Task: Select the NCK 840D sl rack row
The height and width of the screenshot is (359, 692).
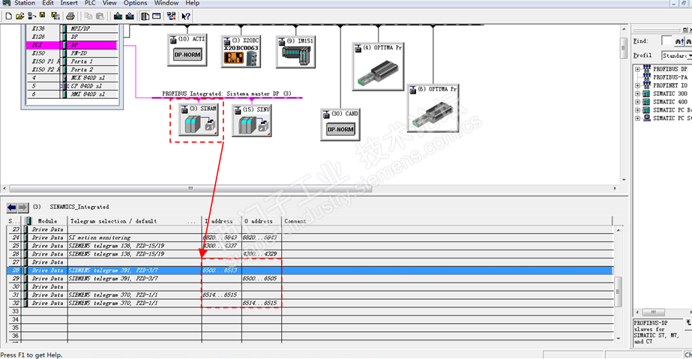Action: [x=73, y=78]
